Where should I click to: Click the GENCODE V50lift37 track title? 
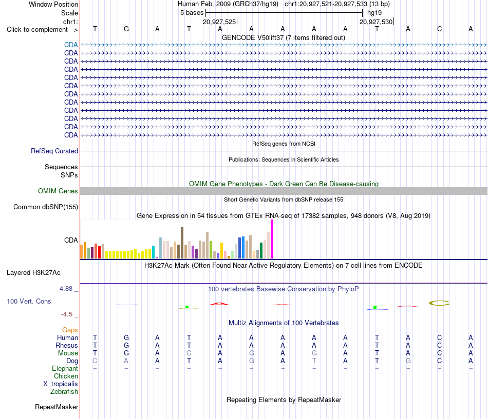283,38
